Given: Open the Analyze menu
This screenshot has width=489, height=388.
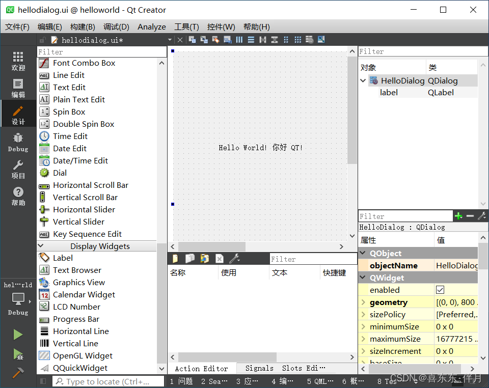Looking at the screenshot, I should pyautogui.click(x=152, y=27).
